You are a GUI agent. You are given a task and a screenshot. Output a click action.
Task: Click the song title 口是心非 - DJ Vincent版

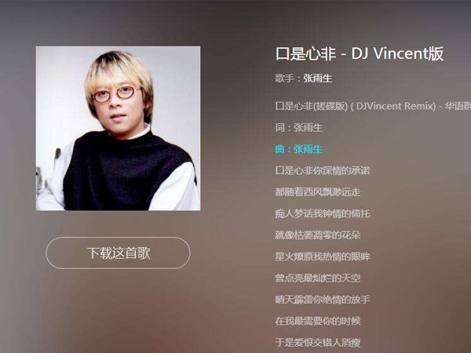click(360, 53)
